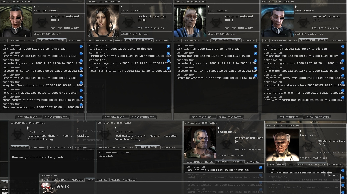
Task: Click Eschenron character portrait
Action: (x=200, y=142)
